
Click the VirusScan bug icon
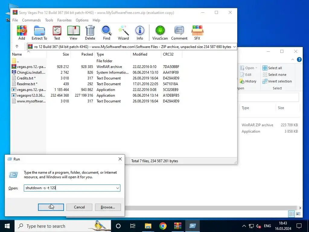point(160,33)
